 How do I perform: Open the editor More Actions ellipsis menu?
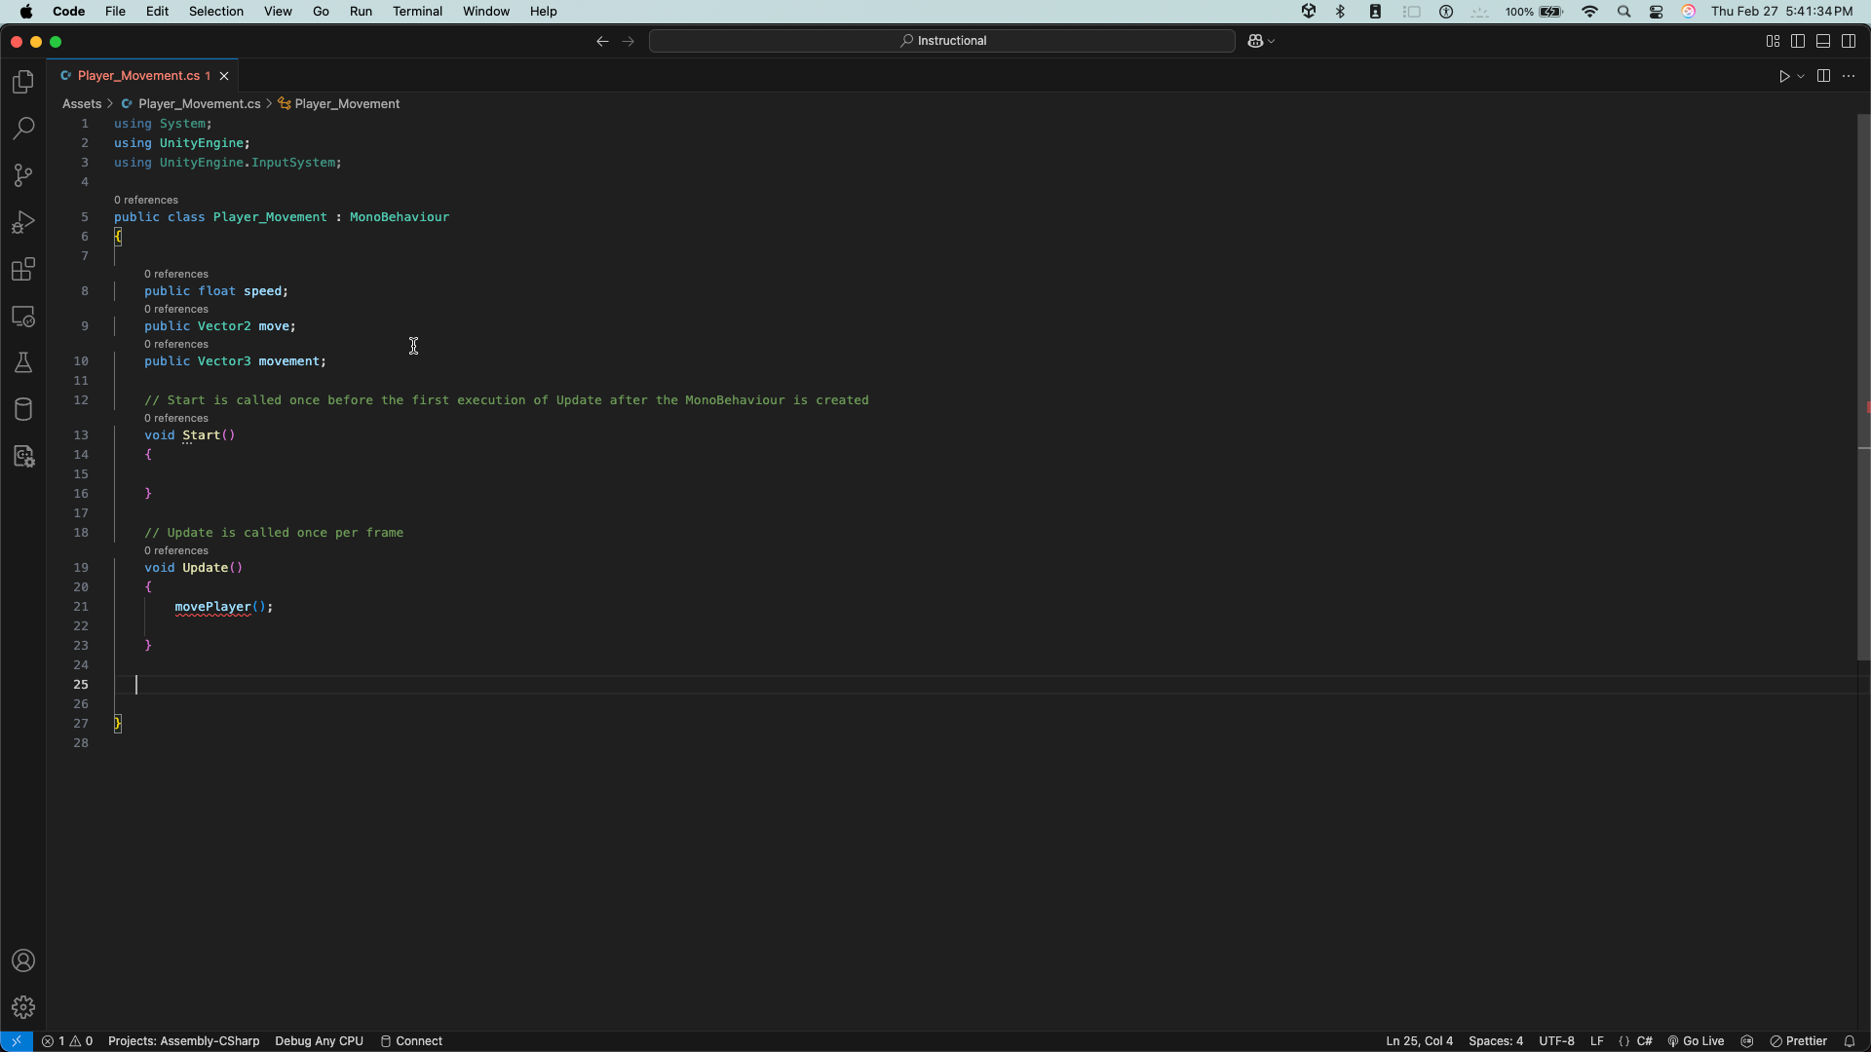(1849, 76)
